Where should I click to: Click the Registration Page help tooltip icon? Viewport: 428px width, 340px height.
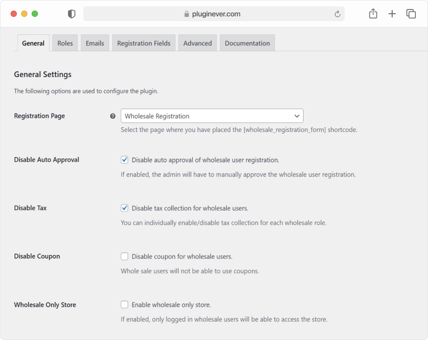point(112,116)
